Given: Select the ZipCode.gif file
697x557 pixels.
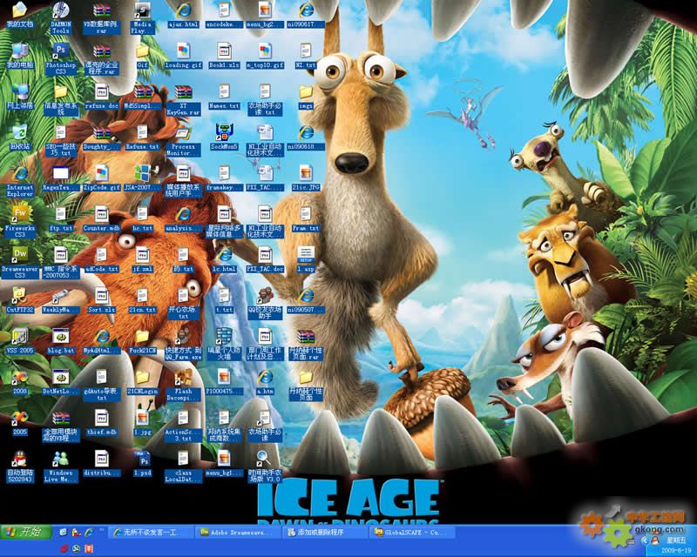Looking at the screenshot, I should pos(102,178).
